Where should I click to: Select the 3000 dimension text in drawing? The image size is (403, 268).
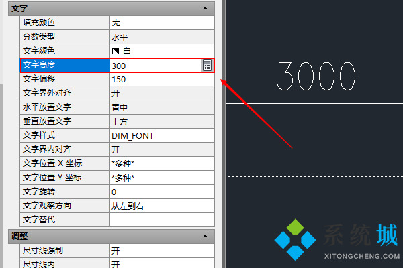(316, 76)
